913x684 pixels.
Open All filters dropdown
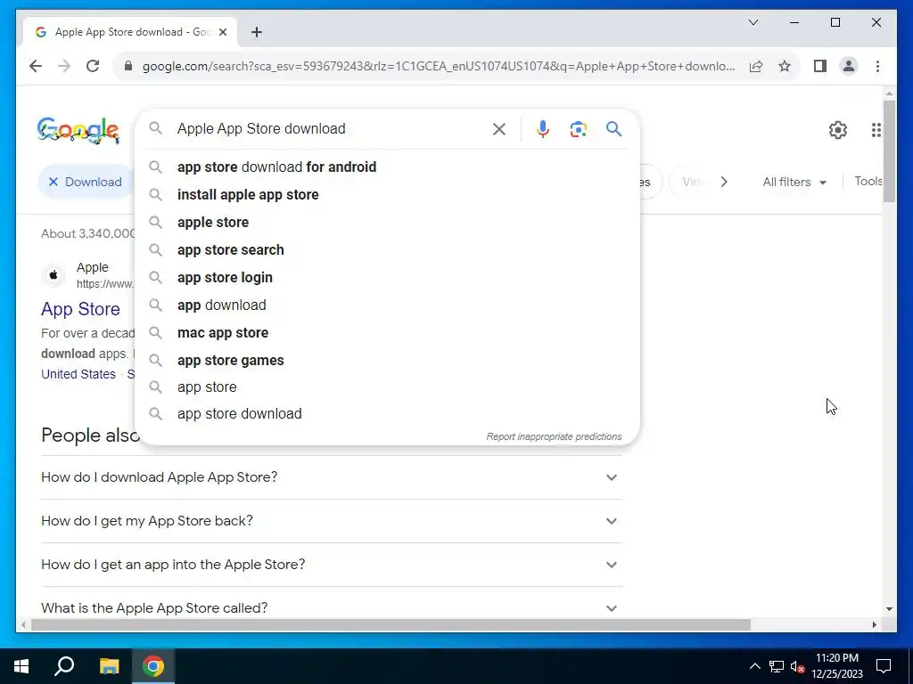pos(794,182)
